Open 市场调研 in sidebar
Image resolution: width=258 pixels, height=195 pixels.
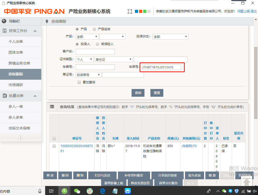pyautogui.click(x=21, y=85)
